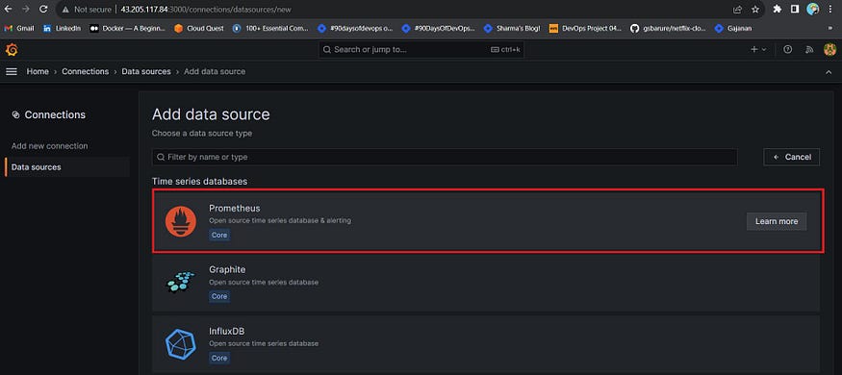
Task: Toggle the hamburger navigation menu
Action: 12,71
